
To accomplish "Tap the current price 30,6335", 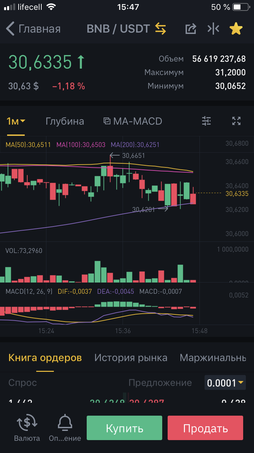I will click(40, 62).
